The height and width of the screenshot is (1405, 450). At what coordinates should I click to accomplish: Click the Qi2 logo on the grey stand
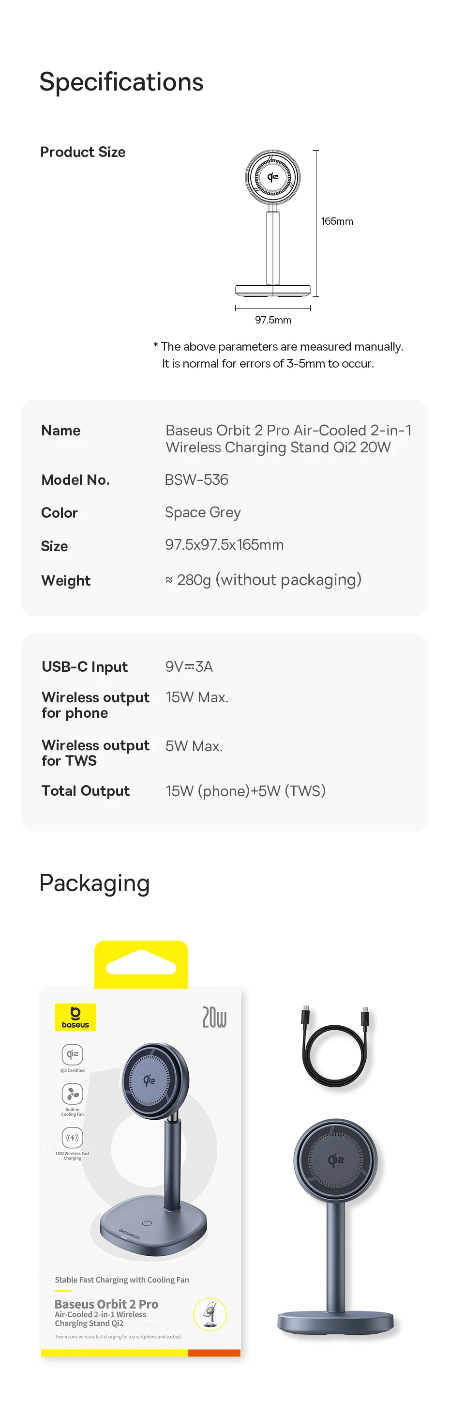(336, 1159)
